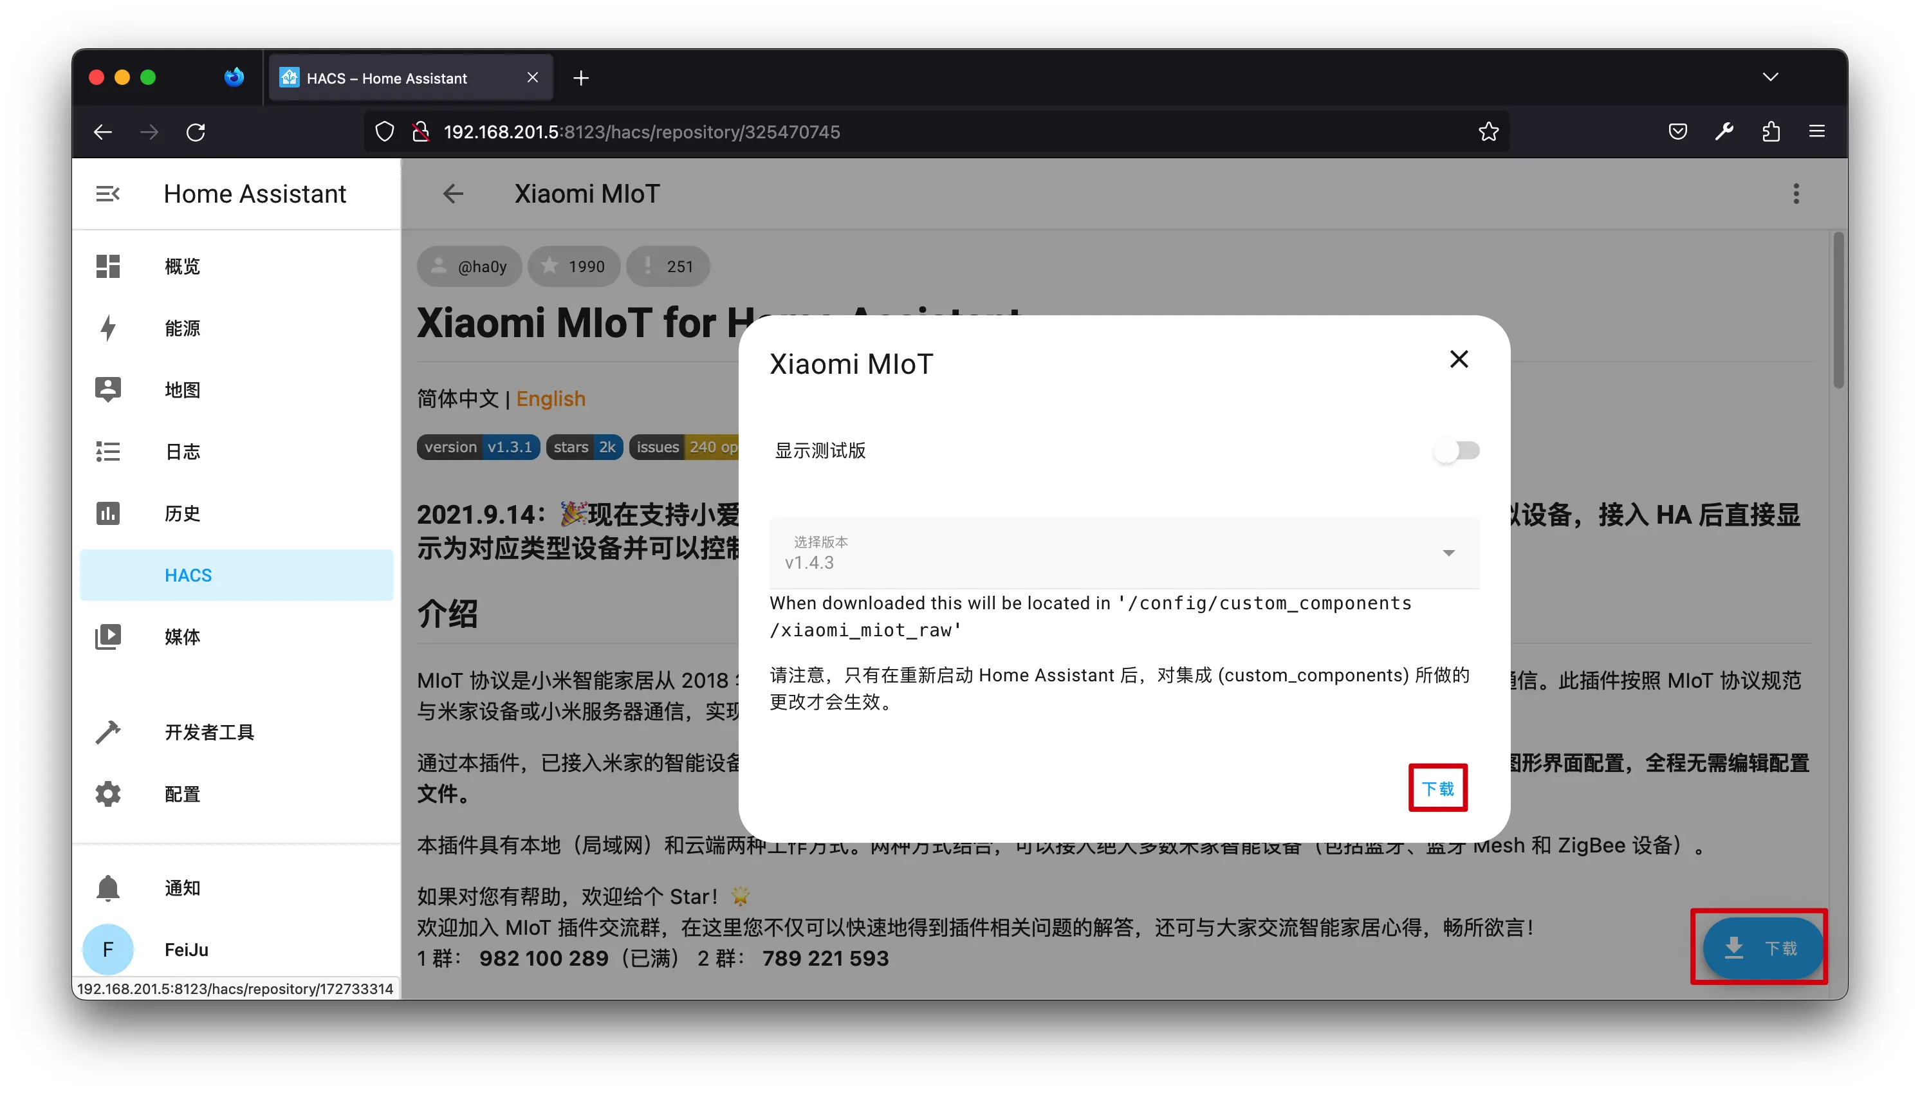
Task: Select 开发者工具 in the sidebar
Action: coord(236,732)
